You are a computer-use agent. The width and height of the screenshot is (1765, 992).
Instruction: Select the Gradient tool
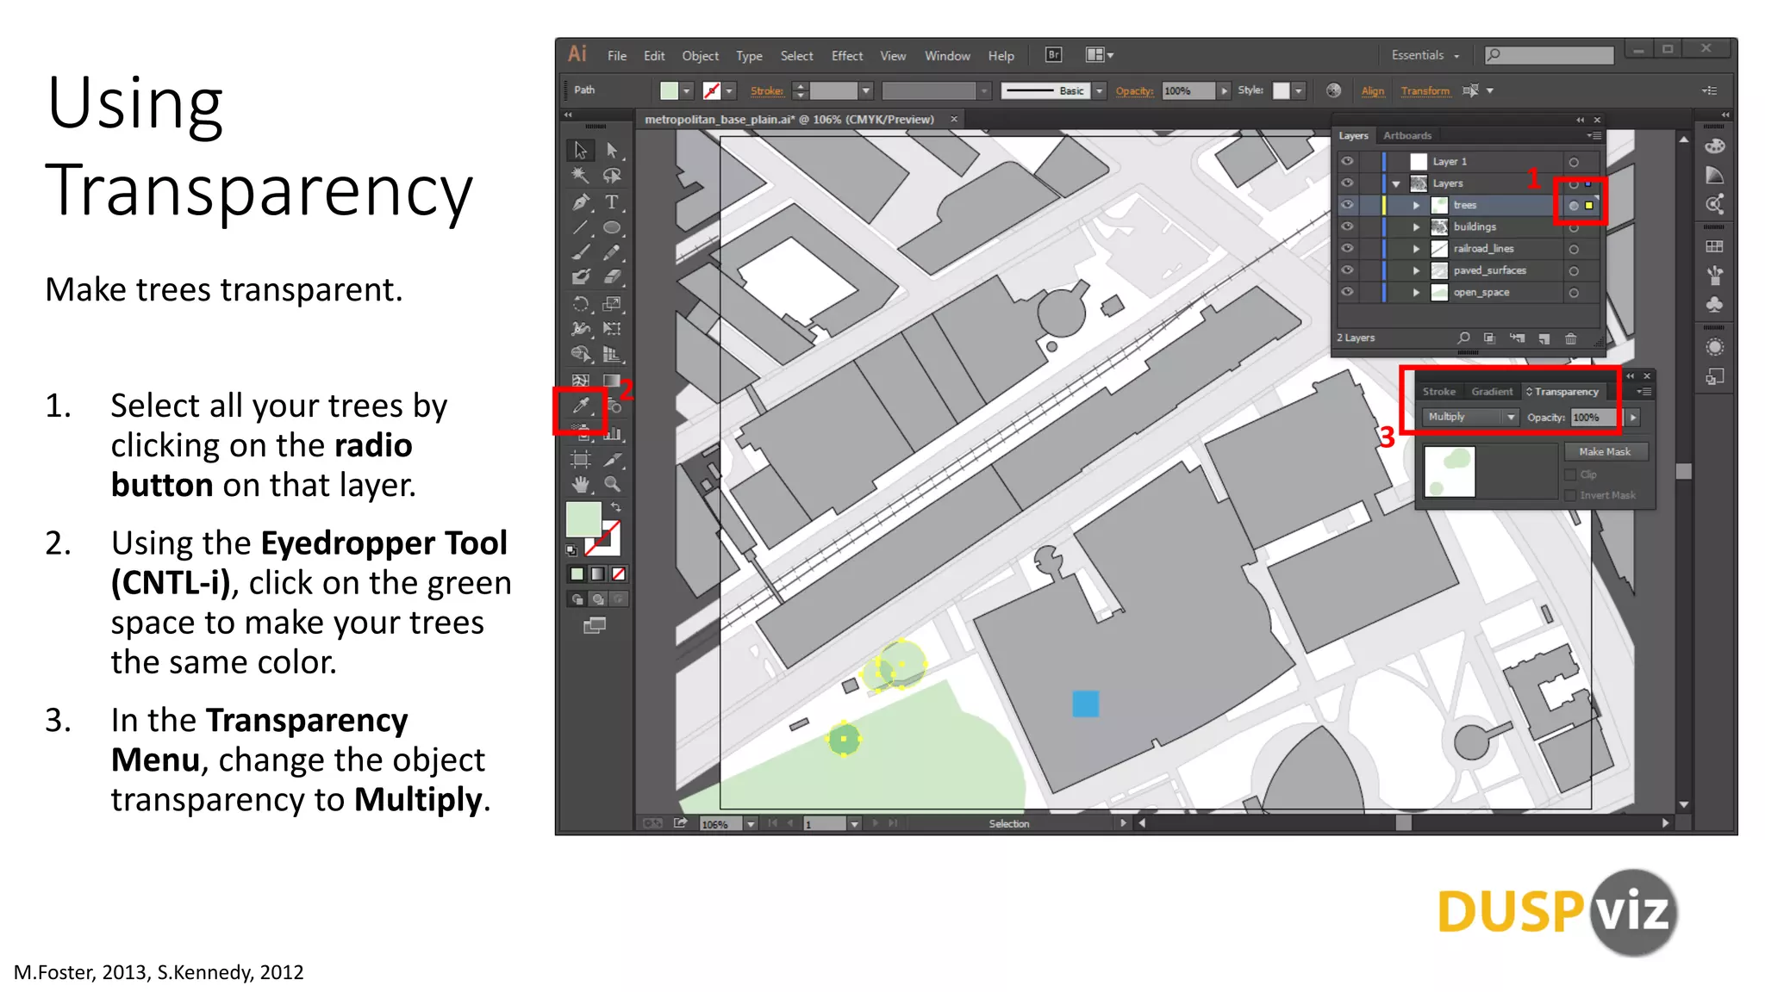tap(612, 381)
